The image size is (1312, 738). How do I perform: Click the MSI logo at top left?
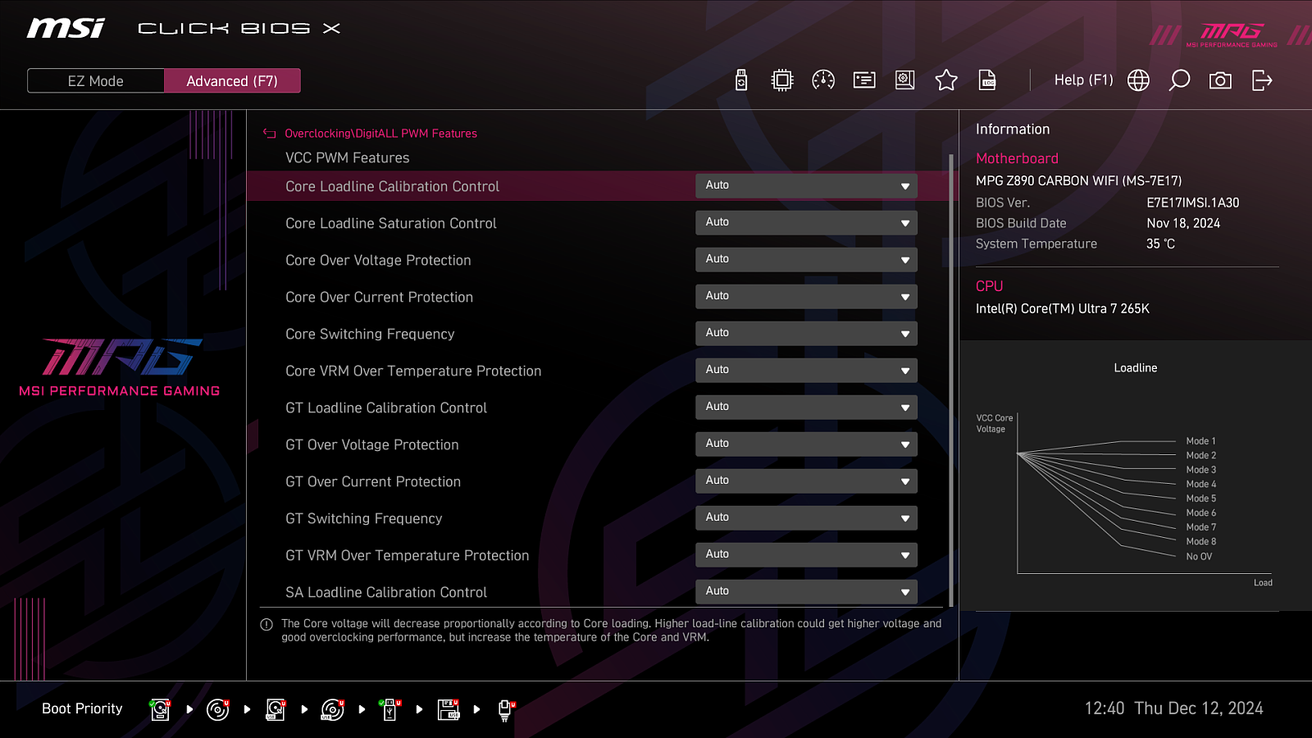click(66, 29)
